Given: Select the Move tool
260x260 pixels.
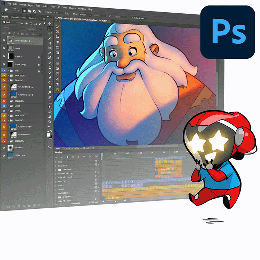Looking at the screenshot, I should 50,23.
